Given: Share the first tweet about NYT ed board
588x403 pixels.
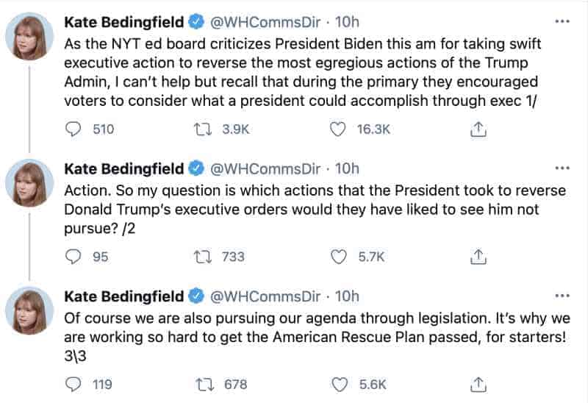Looking at the screenshot, I should click(478, 129).
